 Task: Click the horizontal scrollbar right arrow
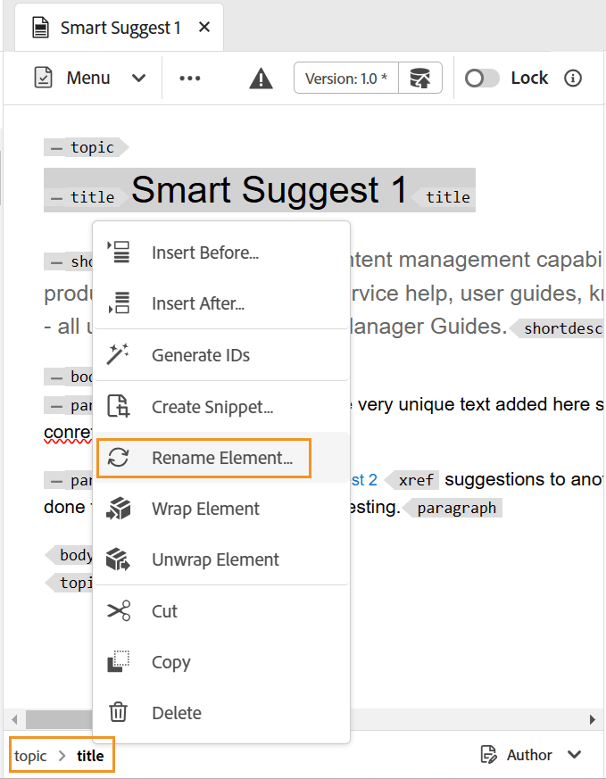(x=592, y=719)
